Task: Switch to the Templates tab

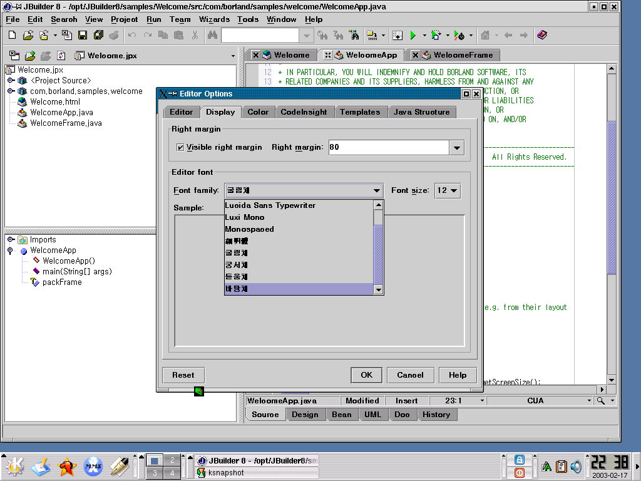Action: coord(360,112)
